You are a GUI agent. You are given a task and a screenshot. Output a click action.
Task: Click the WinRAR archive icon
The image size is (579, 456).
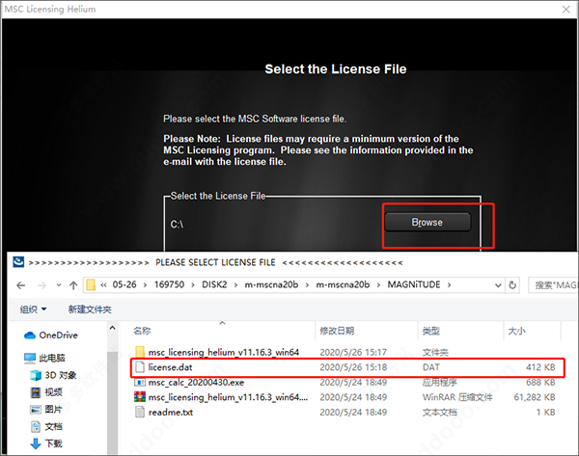[140, 397]
